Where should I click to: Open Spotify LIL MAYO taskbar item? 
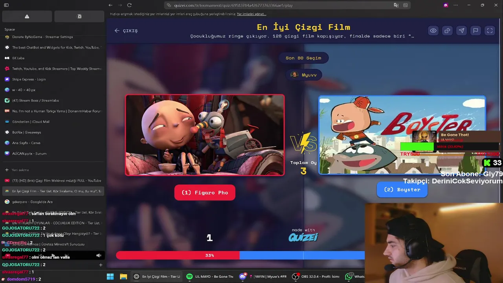(210, 277)
